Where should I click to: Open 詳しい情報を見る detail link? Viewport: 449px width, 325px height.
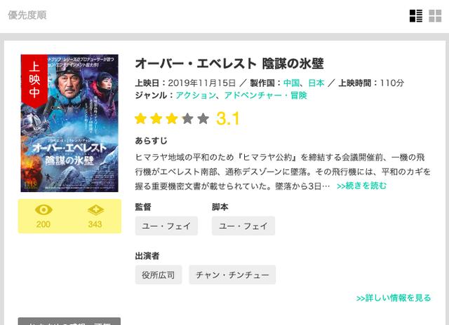(x=394, y=298)
